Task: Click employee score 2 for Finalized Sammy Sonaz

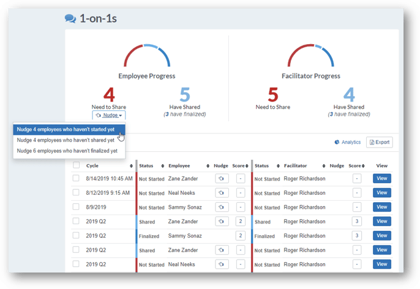Action: tap(241, 236)
